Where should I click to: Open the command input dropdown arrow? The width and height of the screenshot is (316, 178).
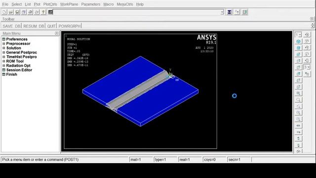tap(222, 12)
